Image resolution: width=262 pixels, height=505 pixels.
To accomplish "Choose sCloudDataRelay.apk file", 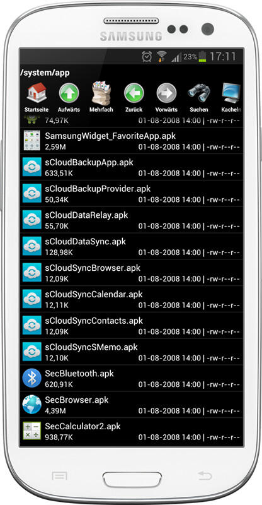I will 132,220.
